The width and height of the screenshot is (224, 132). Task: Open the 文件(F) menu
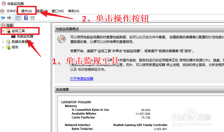point(12,11)
